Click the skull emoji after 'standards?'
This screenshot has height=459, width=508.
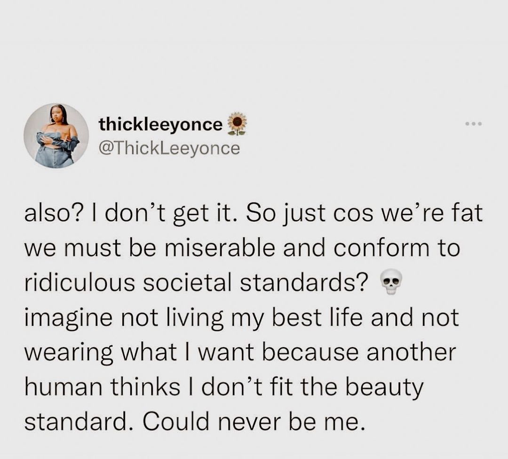pos(390,282)
